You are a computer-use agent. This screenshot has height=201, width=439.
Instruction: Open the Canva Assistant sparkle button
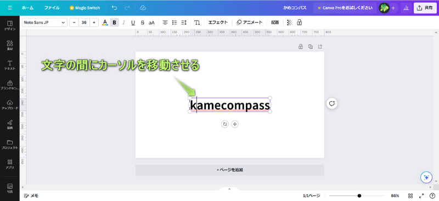click(427, 177)
